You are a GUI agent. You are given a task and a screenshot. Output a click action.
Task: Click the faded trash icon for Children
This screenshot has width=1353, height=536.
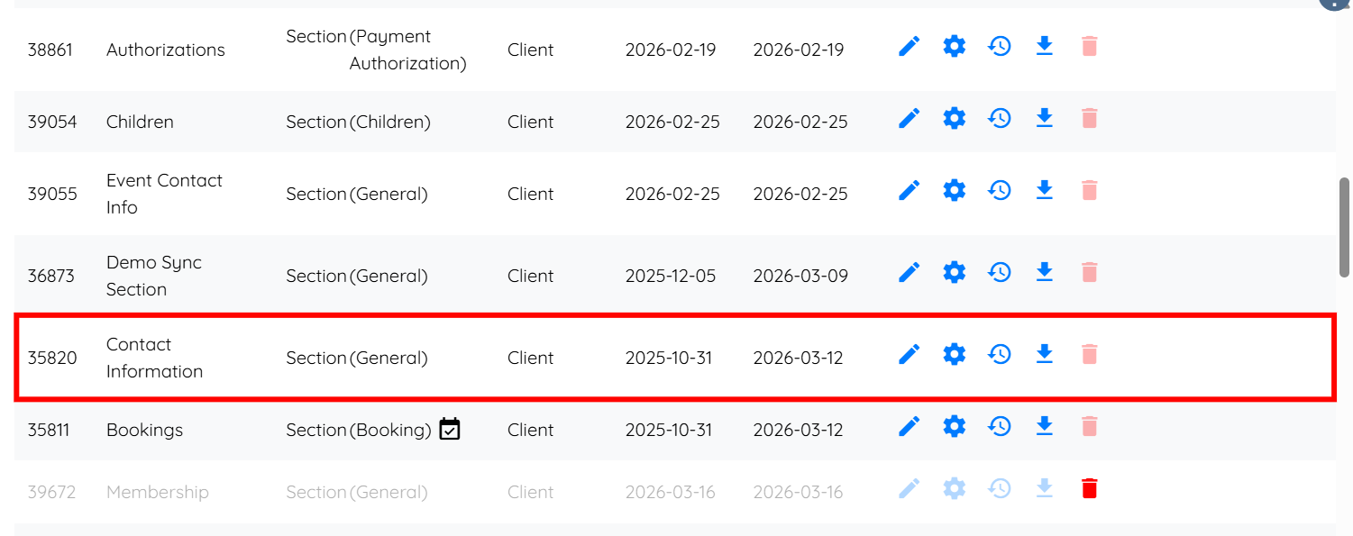[x=1089, y=118]
